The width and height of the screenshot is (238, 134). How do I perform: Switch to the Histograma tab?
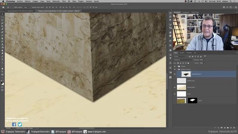pos(186,12)
